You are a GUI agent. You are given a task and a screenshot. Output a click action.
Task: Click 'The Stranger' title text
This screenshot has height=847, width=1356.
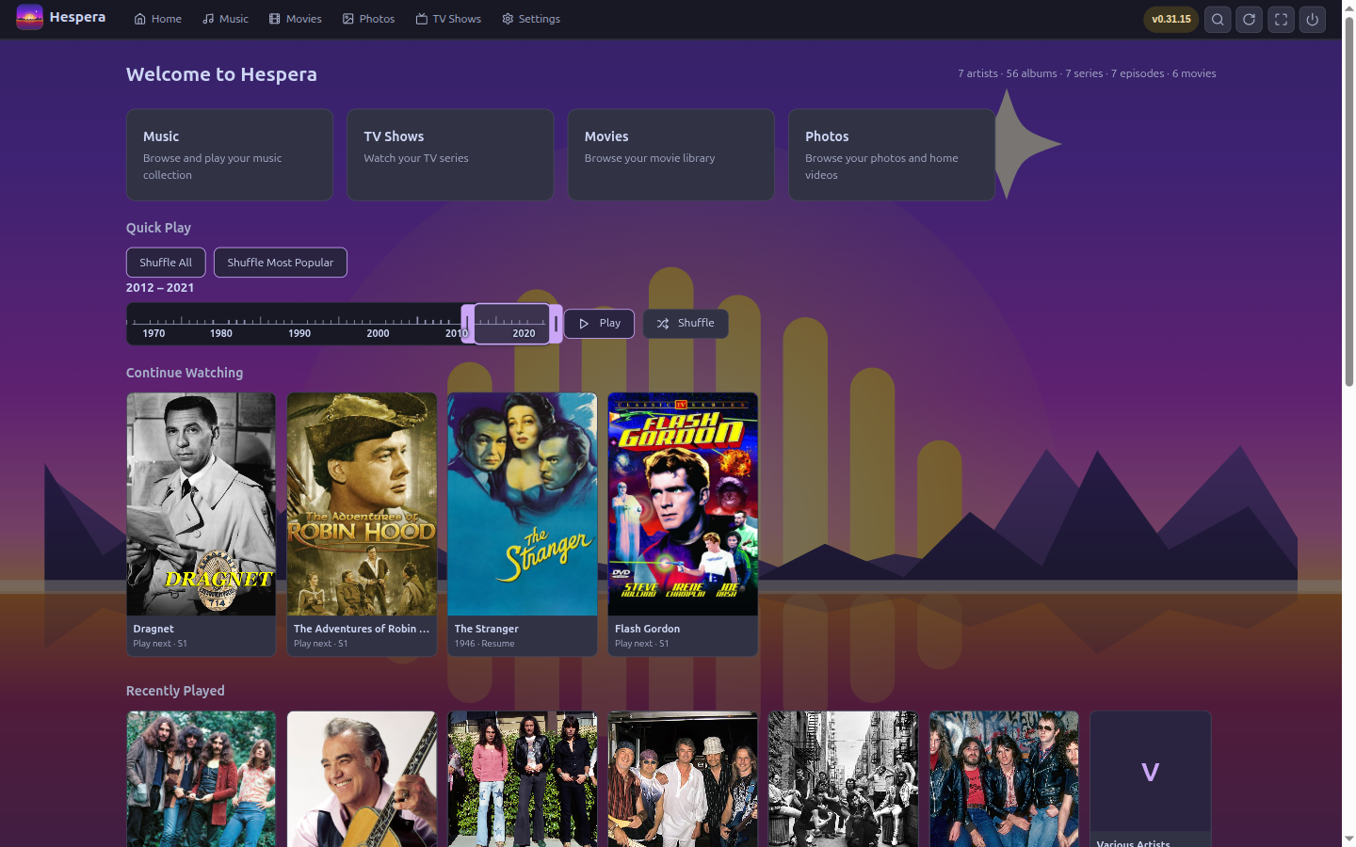coord(486,629)
